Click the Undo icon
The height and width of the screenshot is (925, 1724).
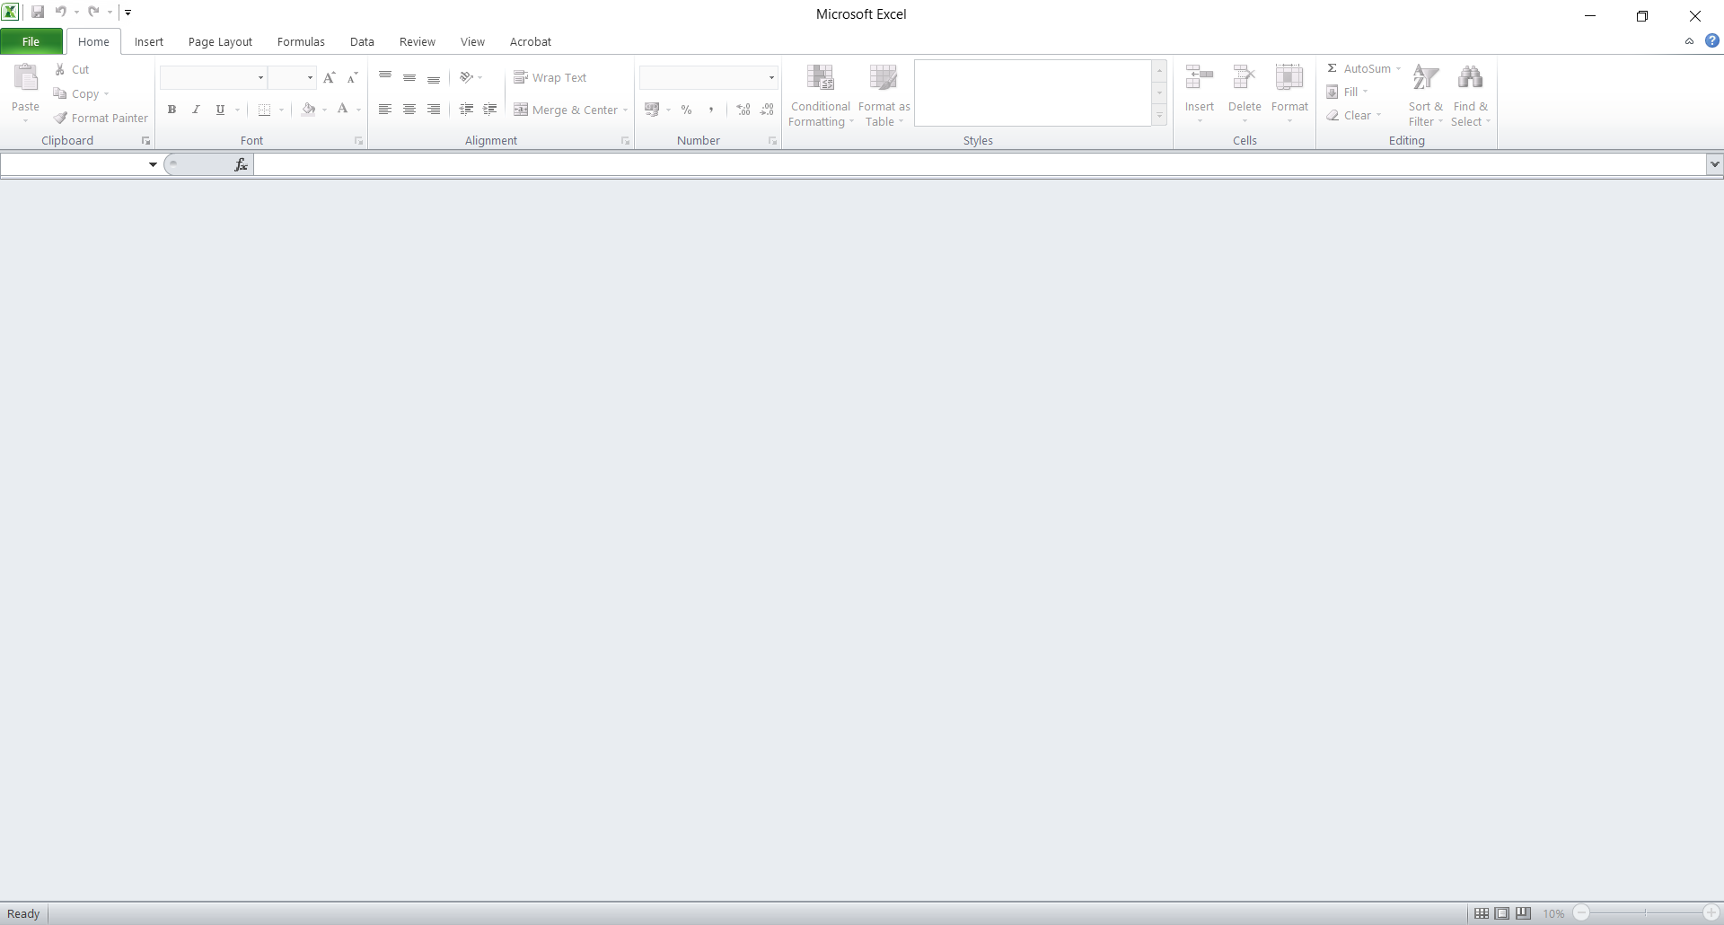click(x=61, y=13)
